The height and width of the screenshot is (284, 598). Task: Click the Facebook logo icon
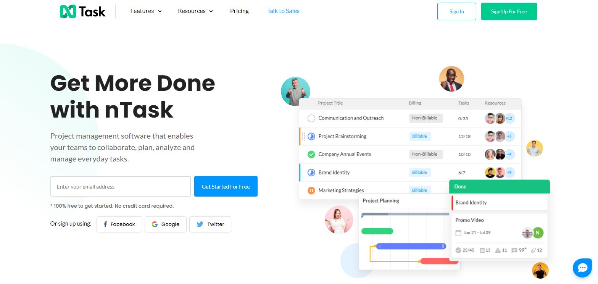coord(105,224)
